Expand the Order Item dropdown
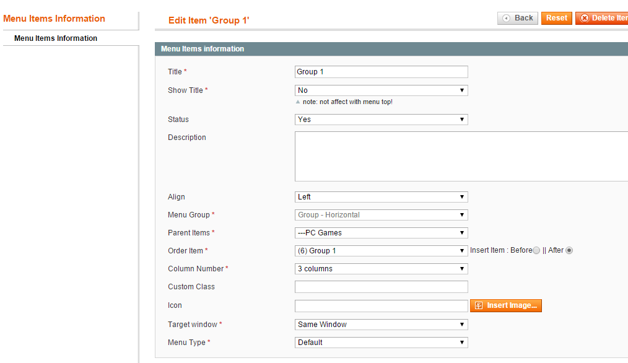Viewport: 628px width, 363px height. tap(382, 251)
